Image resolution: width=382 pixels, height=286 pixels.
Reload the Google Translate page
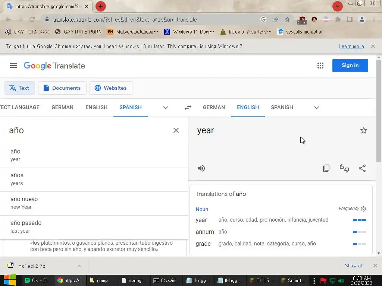click(32, 19)
